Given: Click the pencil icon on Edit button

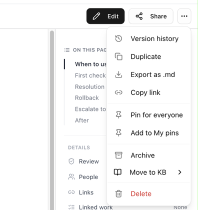Looking at the screenshot, I should coord(96,16).
